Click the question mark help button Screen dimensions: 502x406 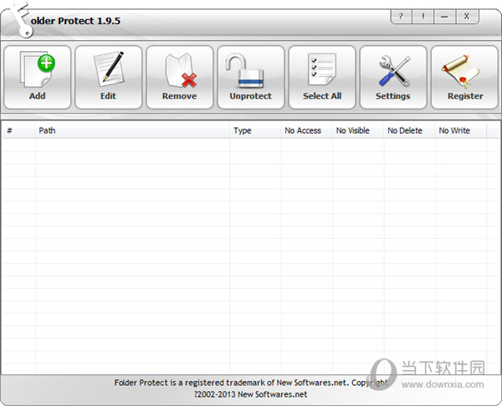[402, 17]
